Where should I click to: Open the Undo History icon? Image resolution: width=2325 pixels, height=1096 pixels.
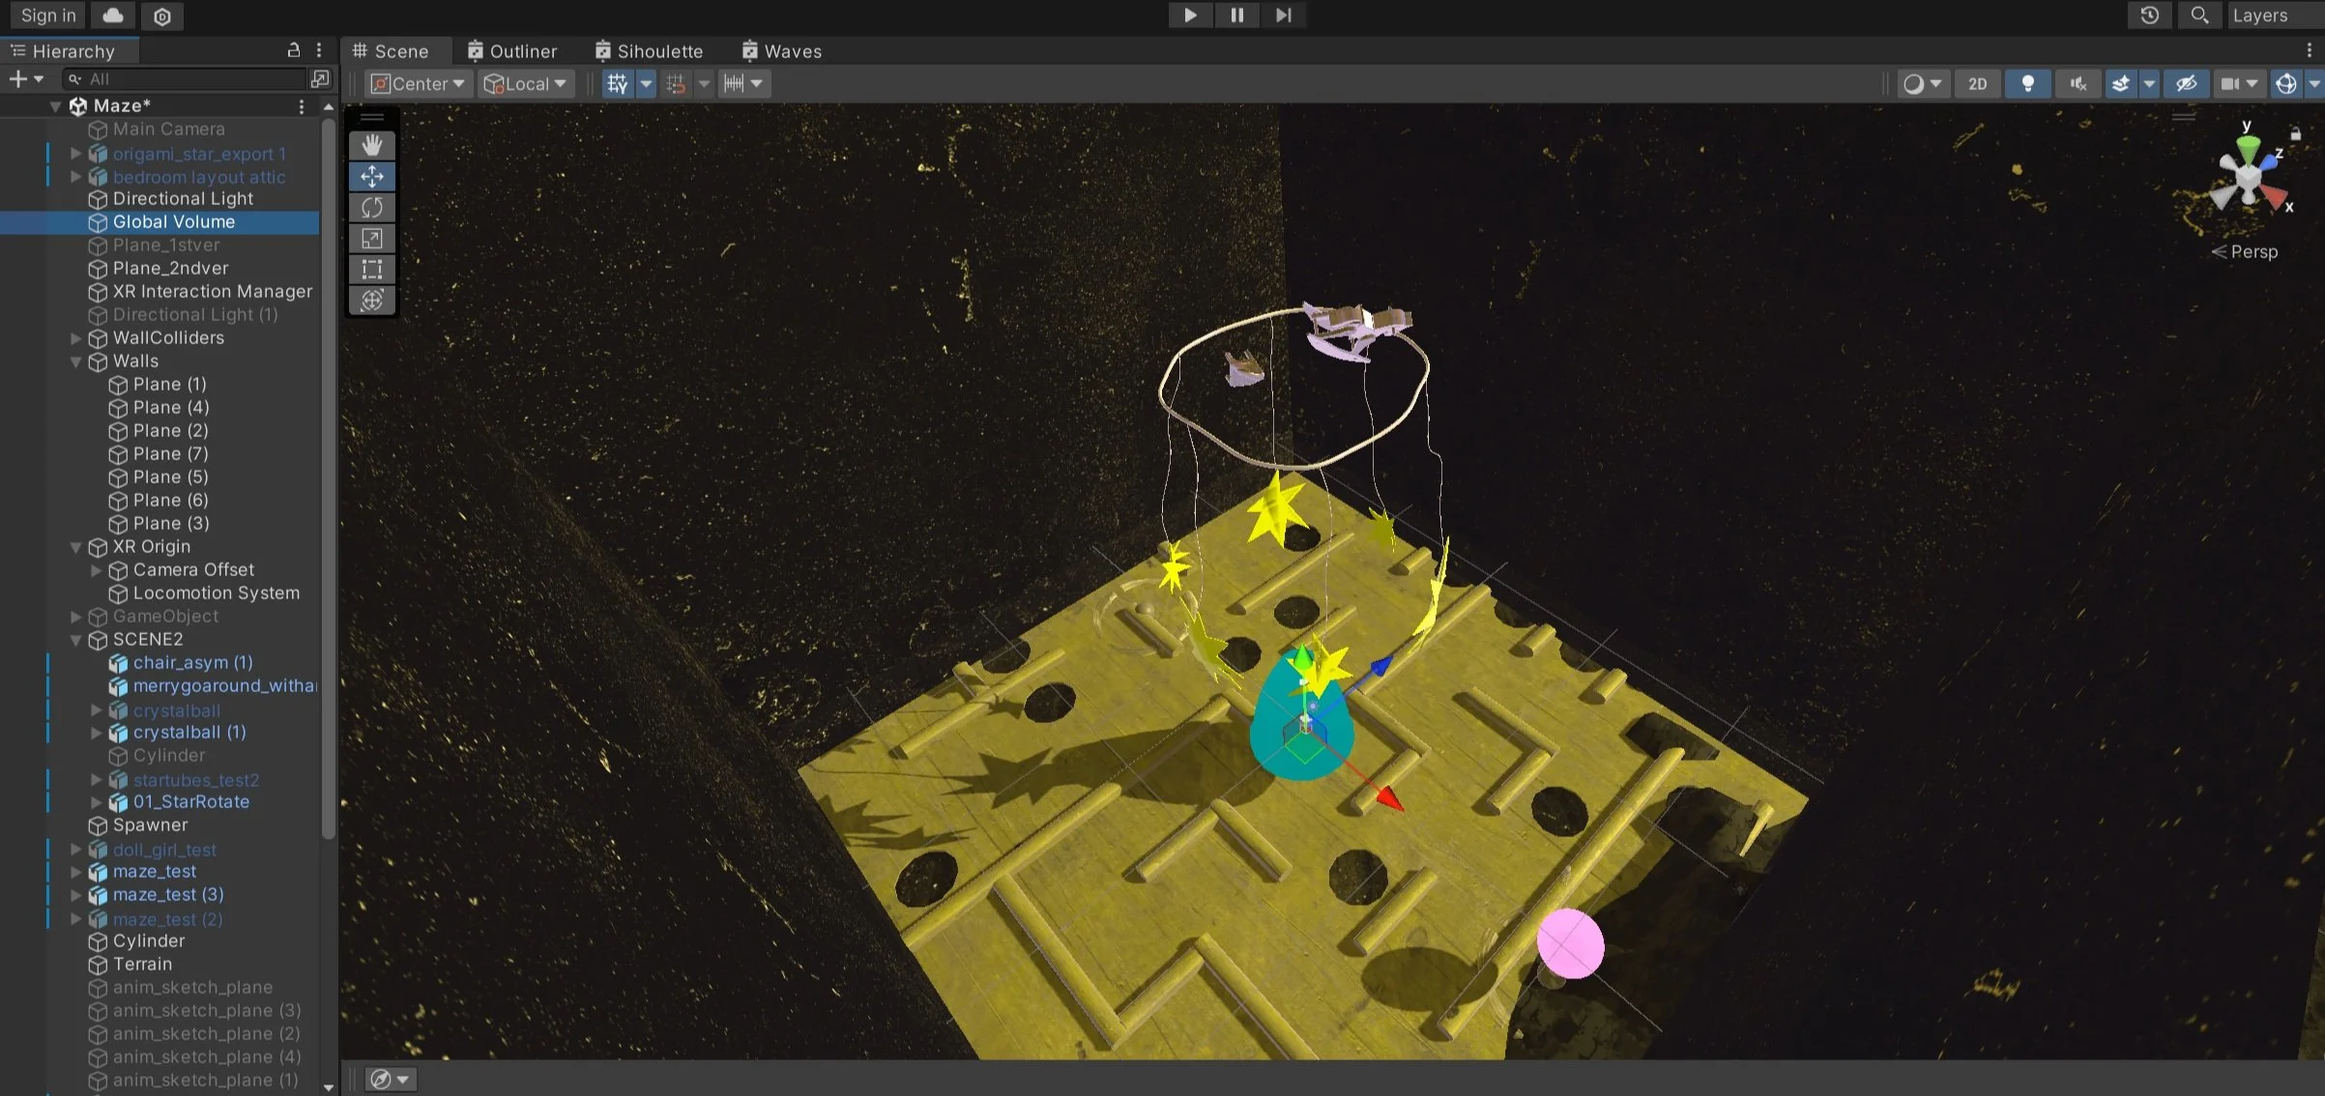coord(2149,15)
